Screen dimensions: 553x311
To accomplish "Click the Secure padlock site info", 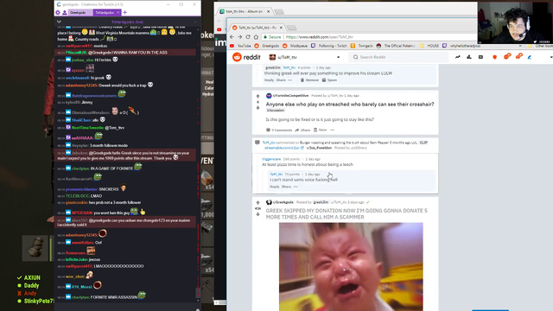I will (273, 37).
